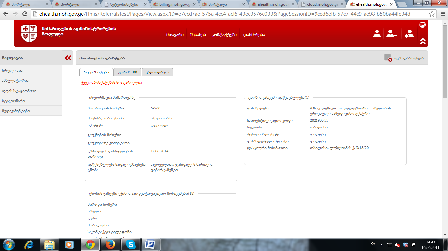Select მედიკამენტები in navigation sidebar
Image resolution: width=448 pixels, height=251 pixels.
pyautogui.click(x=16, y=111)
